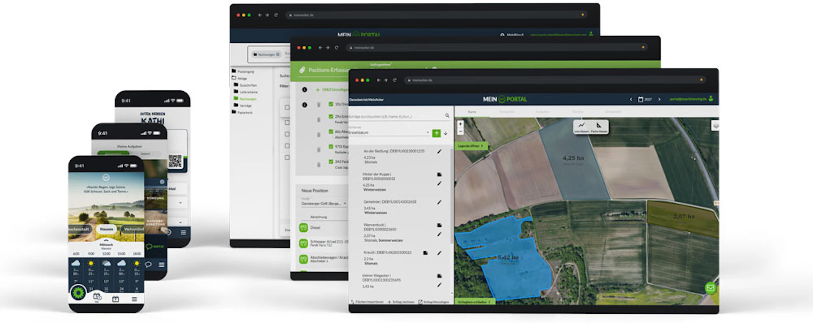Toggle the 345 position checkbox
Viewport: 813px width, 323px height.
tap(331, 161)
